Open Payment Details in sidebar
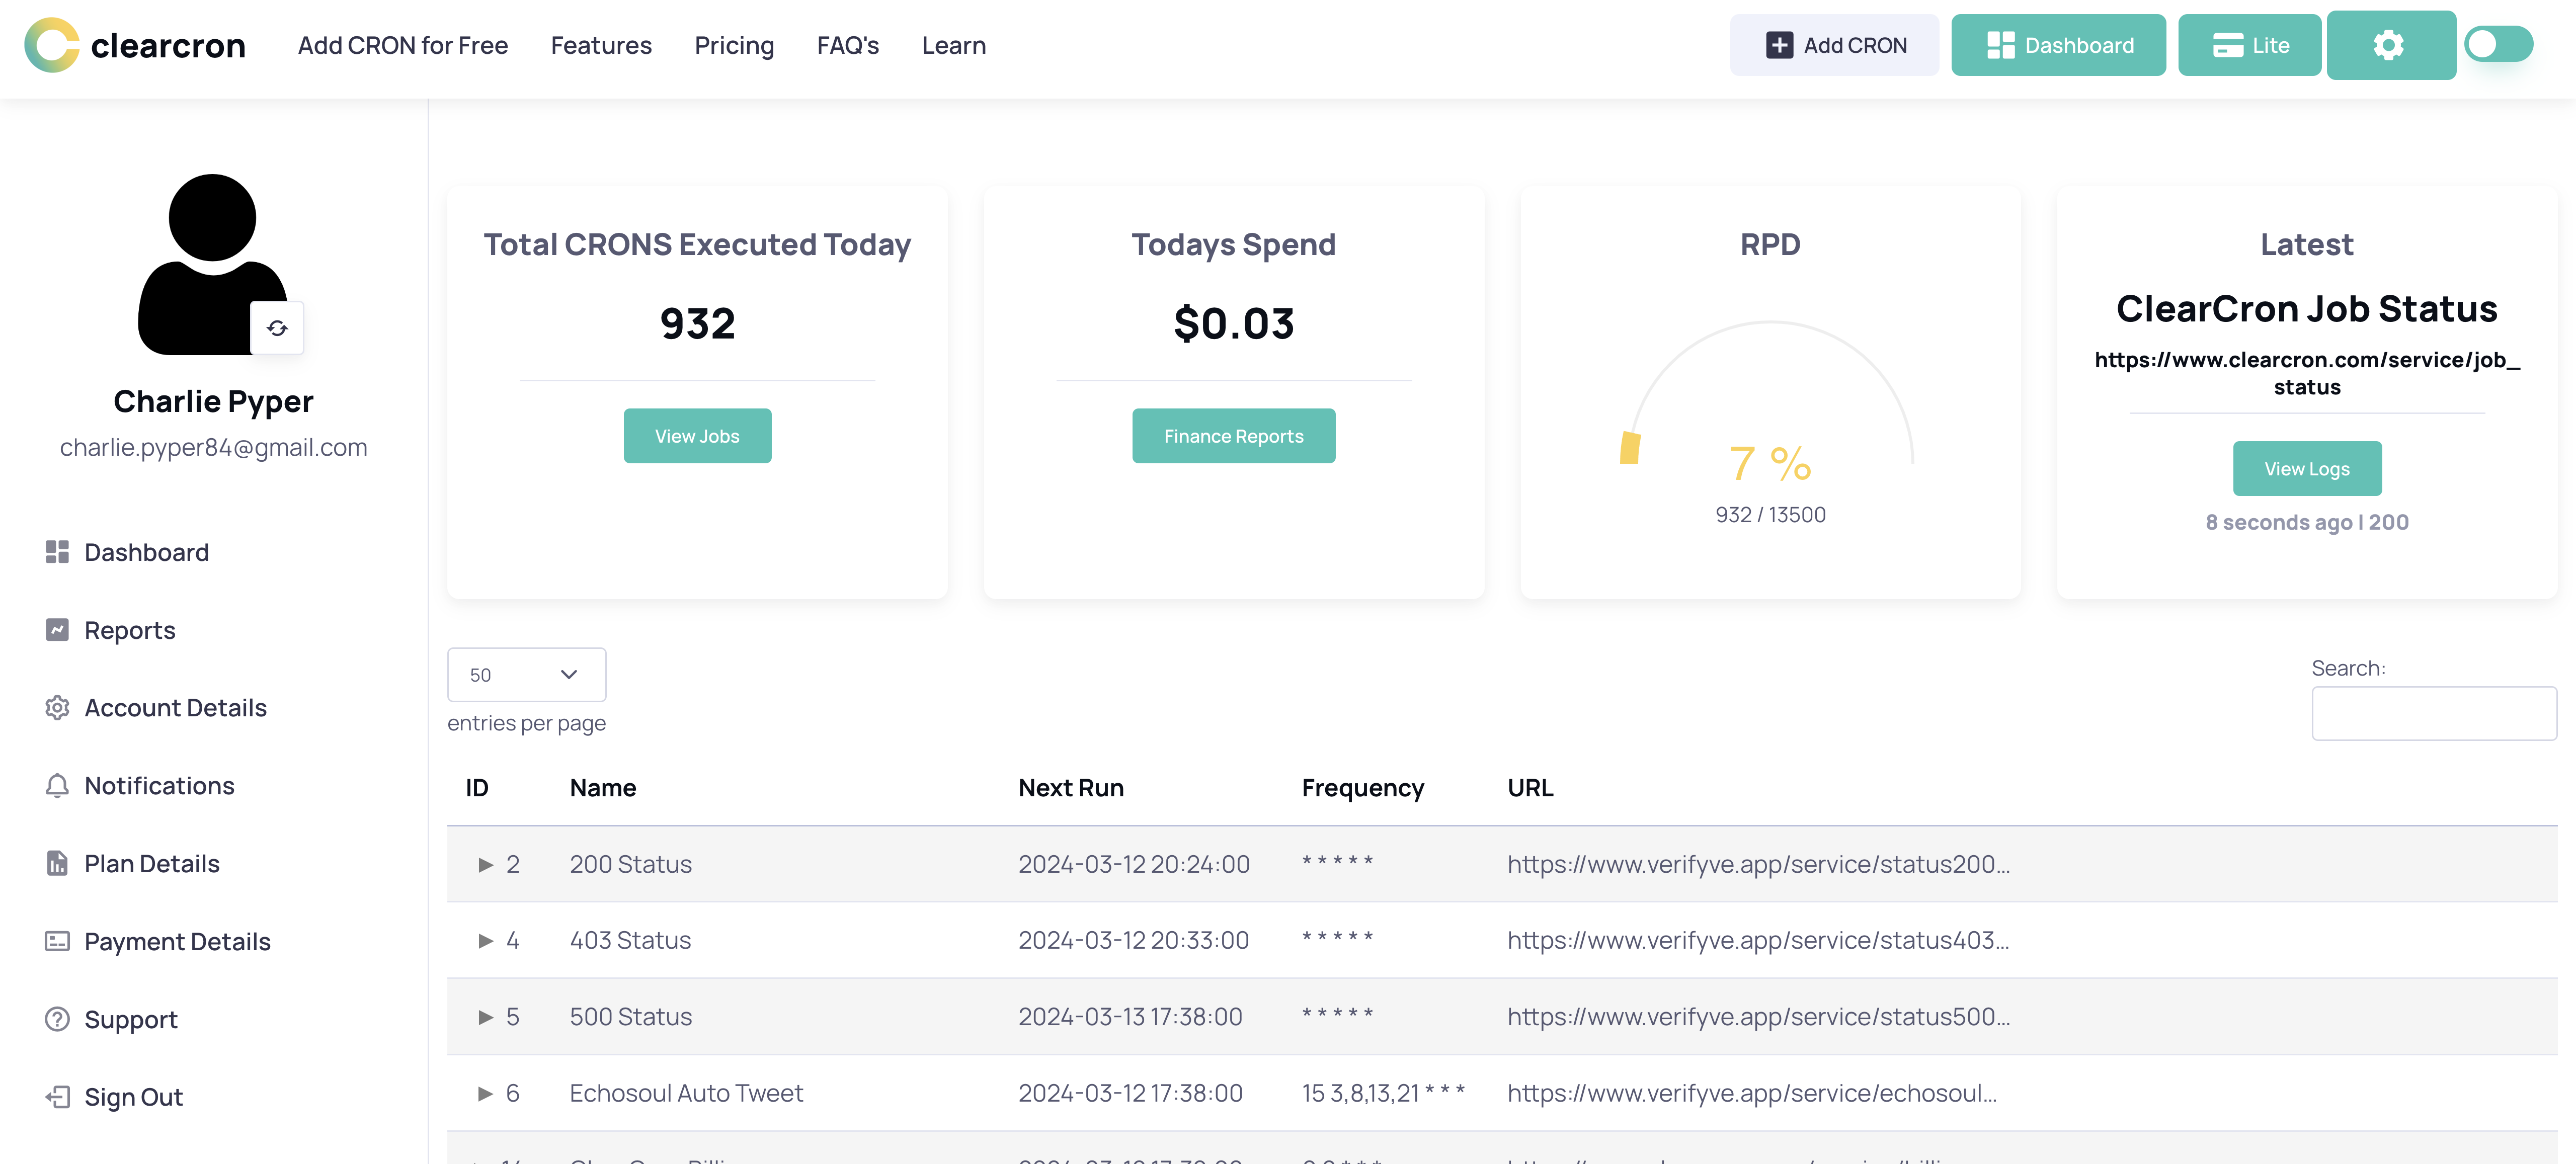 (177, 941)
